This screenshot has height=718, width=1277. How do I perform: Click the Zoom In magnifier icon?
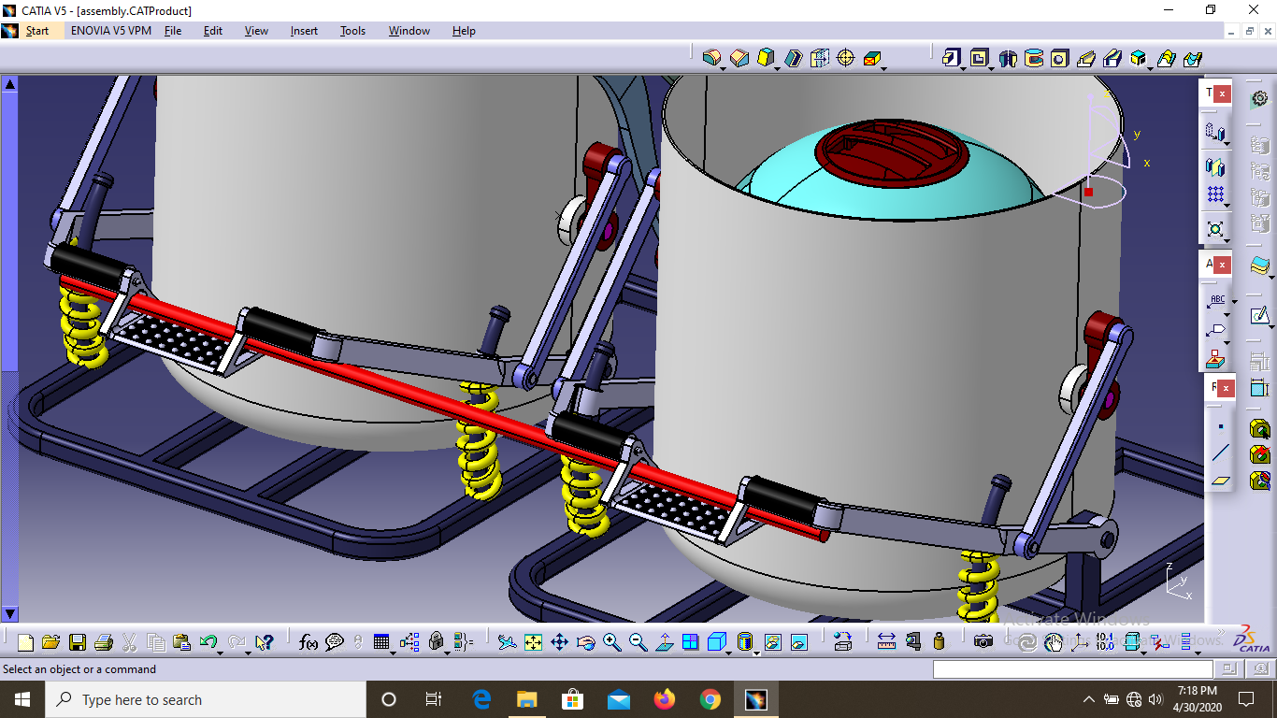[x=611, y=642]
